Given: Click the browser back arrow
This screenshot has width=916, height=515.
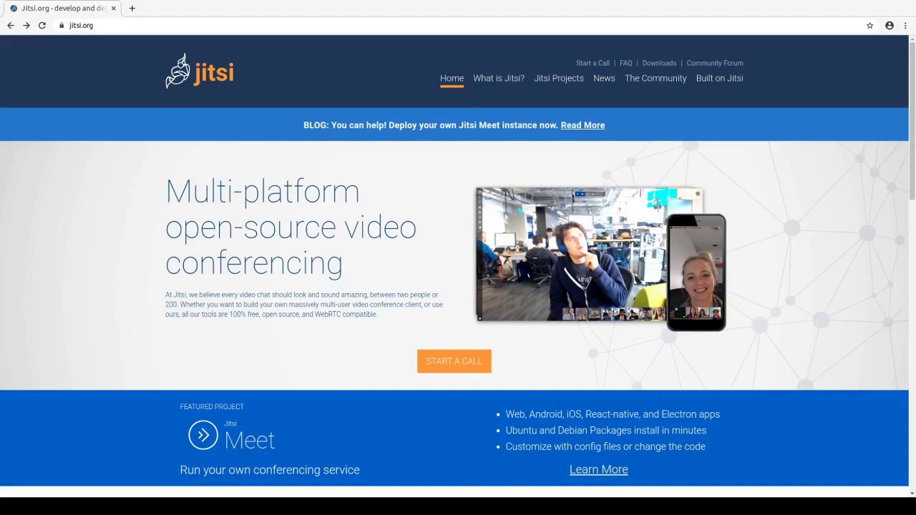Looking at the screenshot, I should tap(11, 25).
